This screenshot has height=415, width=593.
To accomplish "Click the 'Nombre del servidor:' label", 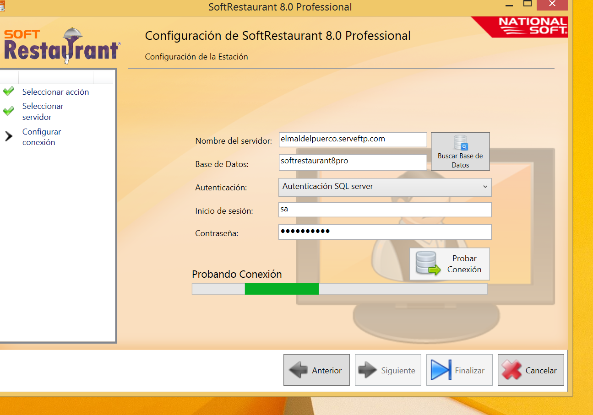I will click(x=234, y=141).
